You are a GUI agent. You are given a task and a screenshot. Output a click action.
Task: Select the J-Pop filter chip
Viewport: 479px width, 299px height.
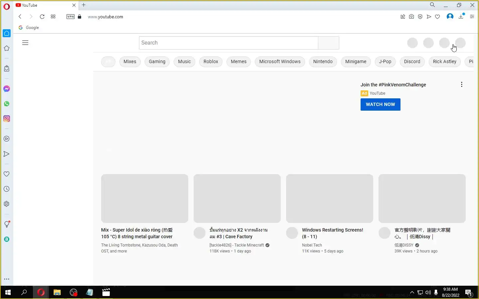tap(385, 61)
